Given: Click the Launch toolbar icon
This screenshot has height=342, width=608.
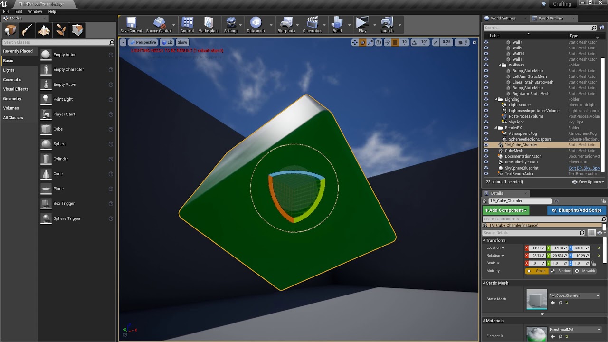Looking at the screenshot, I should click(387, 25).
